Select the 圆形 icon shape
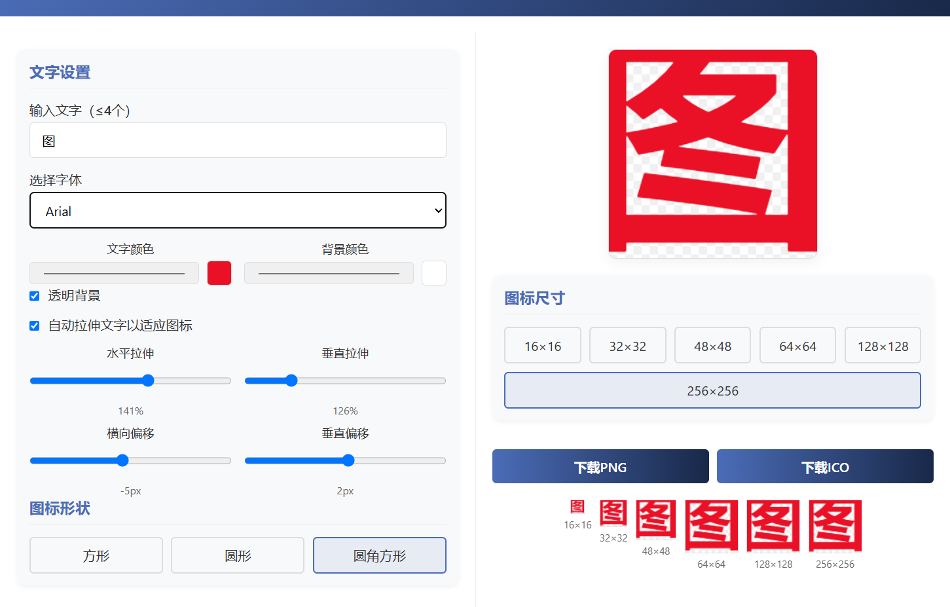 click(238, 555)
